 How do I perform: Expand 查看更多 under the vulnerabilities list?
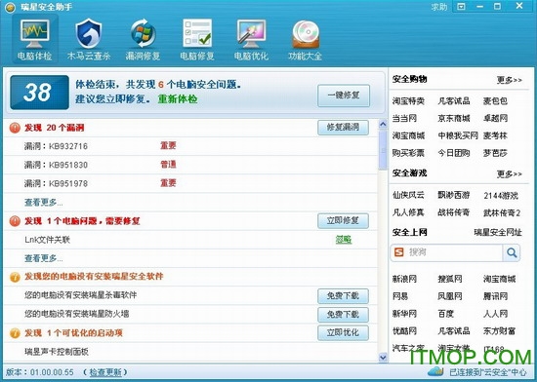[43, 203]
